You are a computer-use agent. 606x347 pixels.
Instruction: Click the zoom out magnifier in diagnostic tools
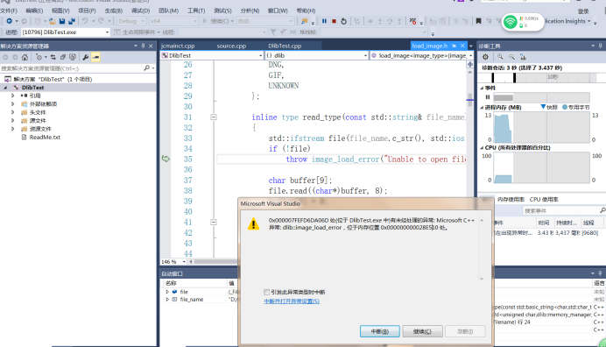[x=511, y=57]
